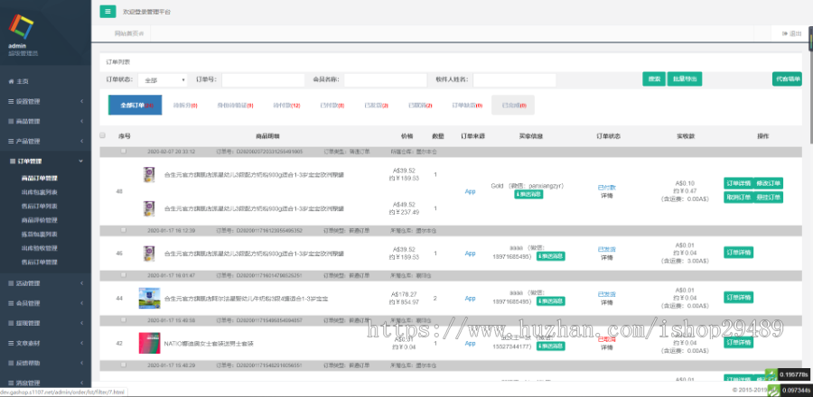Click the icon beside 订单管理 in sidebar
The image size is (813, 397).
13,162
